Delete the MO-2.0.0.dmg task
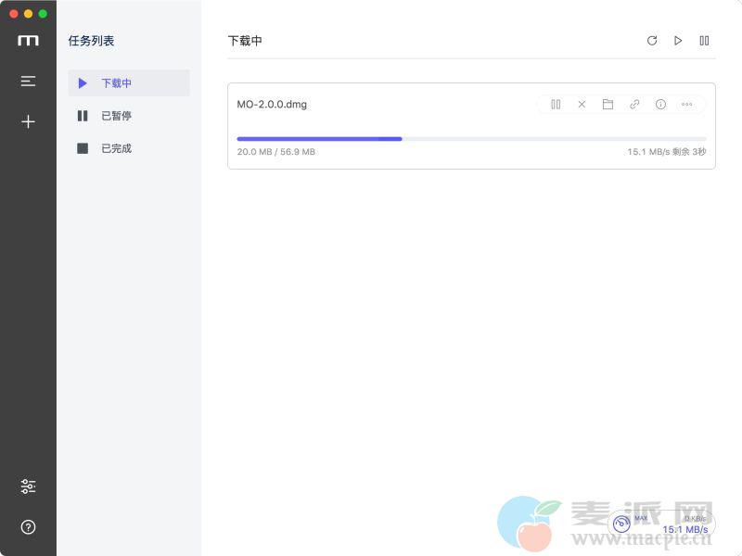742x556 pixels. [x=582, y=105]
